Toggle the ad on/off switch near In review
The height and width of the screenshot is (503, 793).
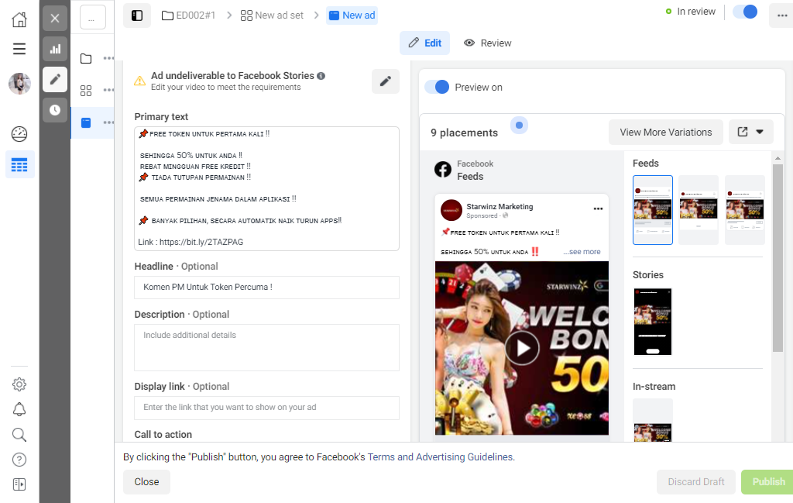click(x=746, y=12)
